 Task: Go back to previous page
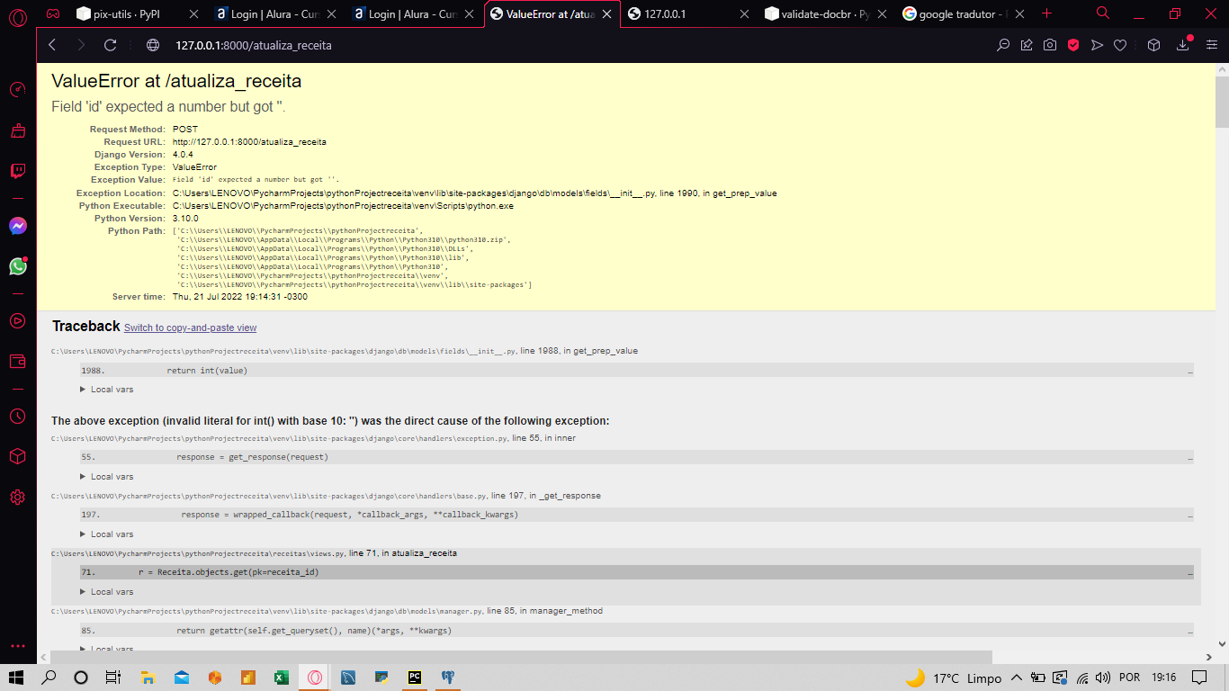(52, 45)
